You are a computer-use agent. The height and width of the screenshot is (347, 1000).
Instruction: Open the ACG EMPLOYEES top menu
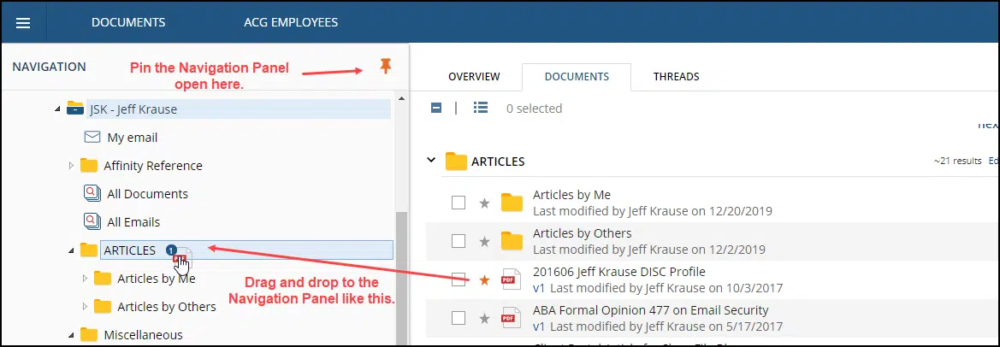click(x=291, y=22)
